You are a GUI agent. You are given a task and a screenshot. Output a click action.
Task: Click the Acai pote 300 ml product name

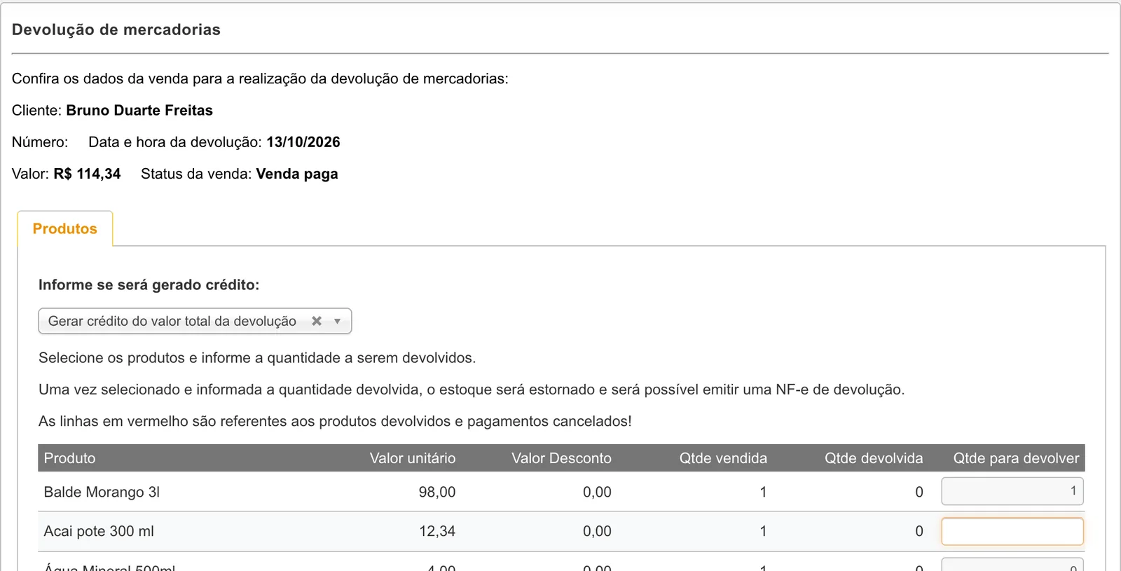(x=99, y=531)
